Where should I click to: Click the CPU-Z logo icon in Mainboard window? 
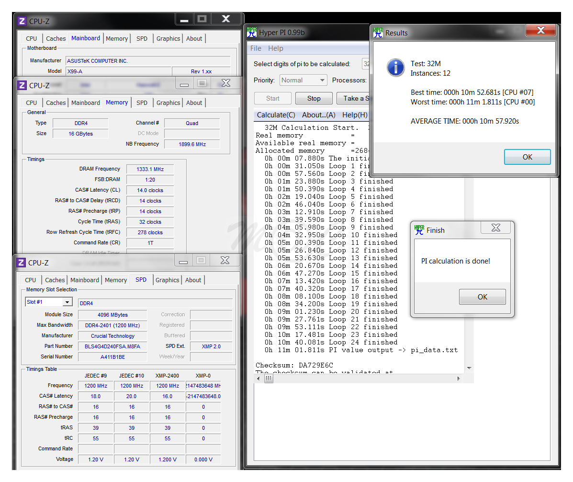tap(22, 21)
